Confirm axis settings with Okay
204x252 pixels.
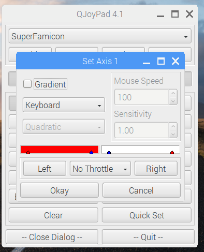coord(60,190)
